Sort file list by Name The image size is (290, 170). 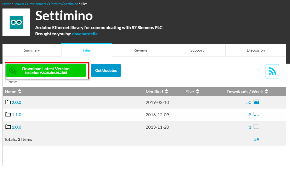pos(13,92)
